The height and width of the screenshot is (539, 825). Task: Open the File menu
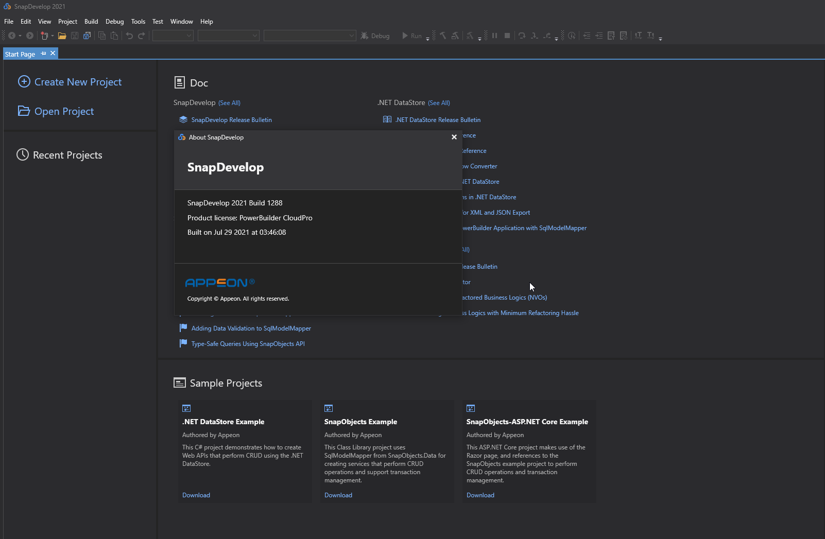(9, 22)
